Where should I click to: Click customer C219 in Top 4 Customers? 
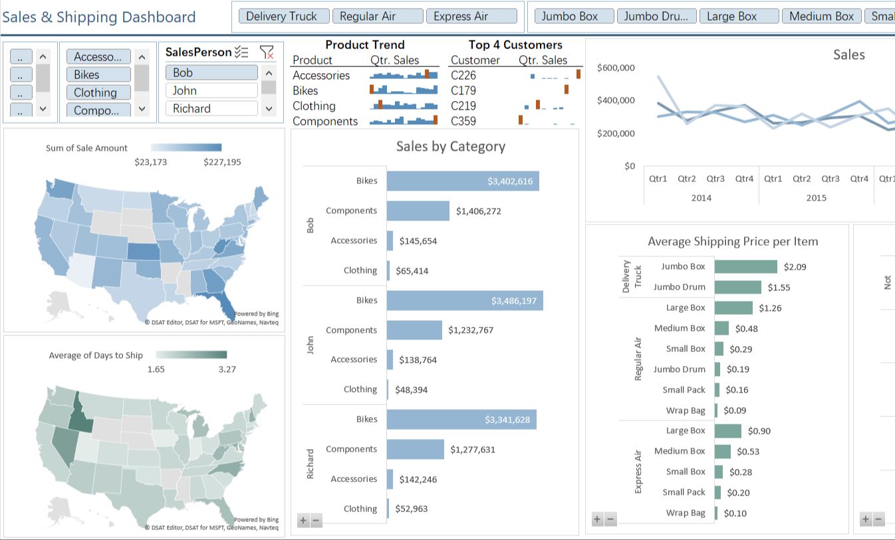[463, 106]
